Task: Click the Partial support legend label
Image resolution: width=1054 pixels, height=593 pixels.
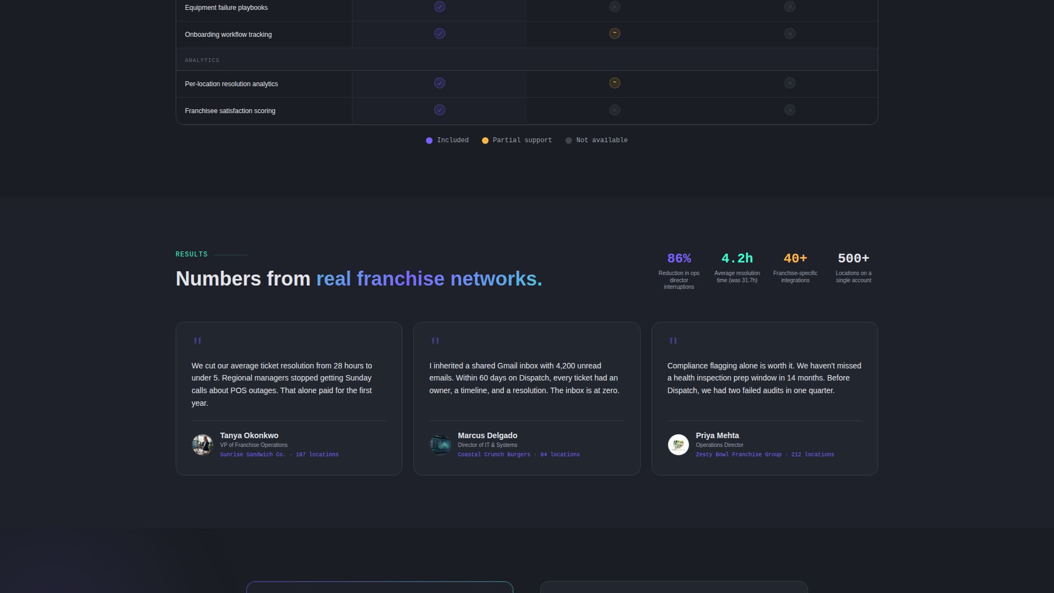Action: tap(523, 141)
